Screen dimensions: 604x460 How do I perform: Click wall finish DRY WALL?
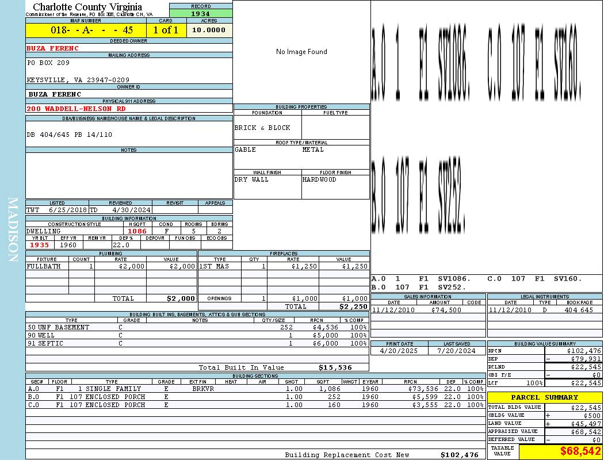pos(251,180)
